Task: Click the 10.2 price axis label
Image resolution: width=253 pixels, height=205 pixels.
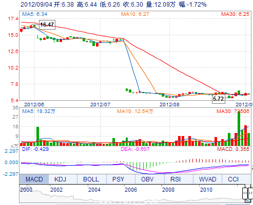Action: (x=13, y=68)
